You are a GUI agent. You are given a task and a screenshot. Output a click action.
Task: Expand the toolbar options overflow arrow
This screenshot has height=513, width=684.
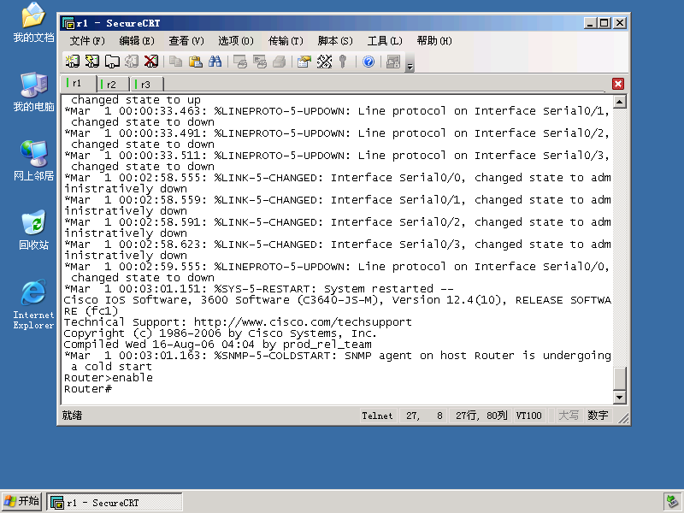point(410,67)
